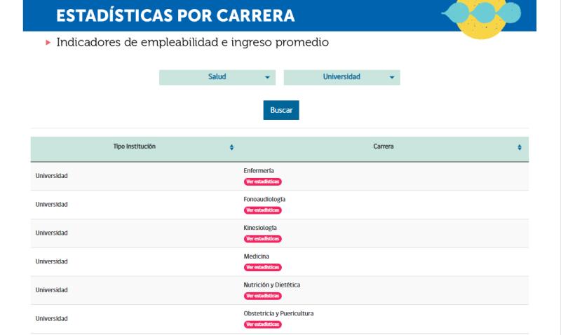Click the red triangle bullet icon
The image size is (561, 335).
pos(48,43)
